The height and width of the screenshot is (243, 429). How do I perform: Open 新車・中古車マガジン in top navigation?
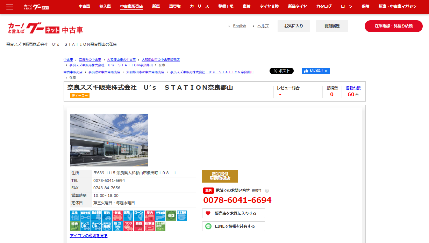click(398, 6)
